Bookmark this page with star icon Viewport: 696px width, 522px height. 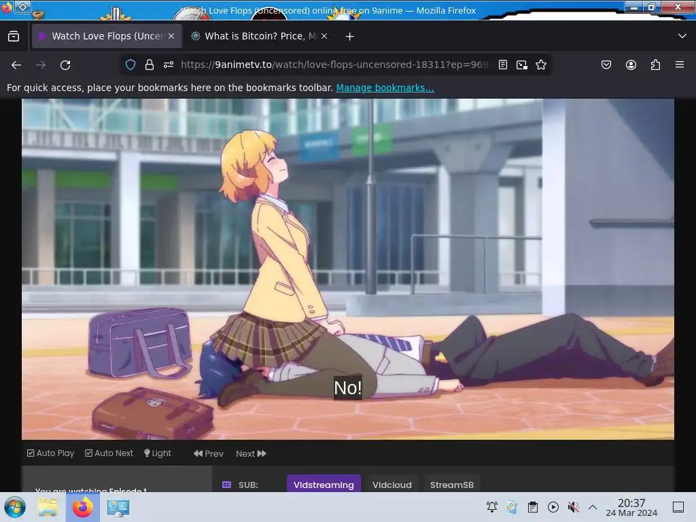point(540,65)
